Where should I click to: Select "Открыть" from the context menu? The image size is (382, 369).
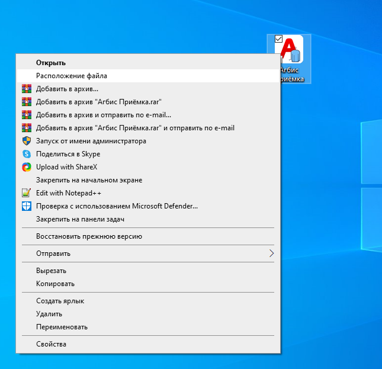pos(51,63)
